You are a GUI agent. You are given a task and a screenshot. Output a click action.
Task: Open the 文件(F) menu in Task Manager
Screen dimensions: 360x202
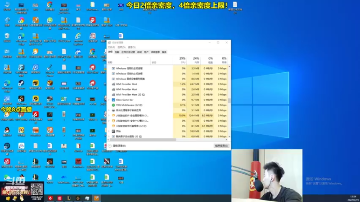111,47
